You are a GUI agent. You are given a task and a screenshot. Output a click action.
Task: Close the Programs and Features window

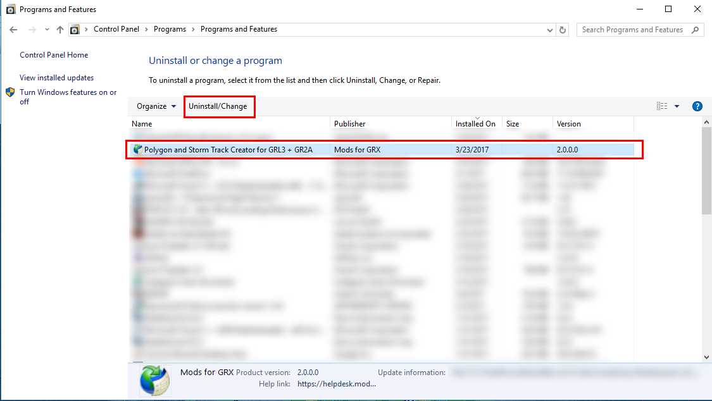[697, 9]
